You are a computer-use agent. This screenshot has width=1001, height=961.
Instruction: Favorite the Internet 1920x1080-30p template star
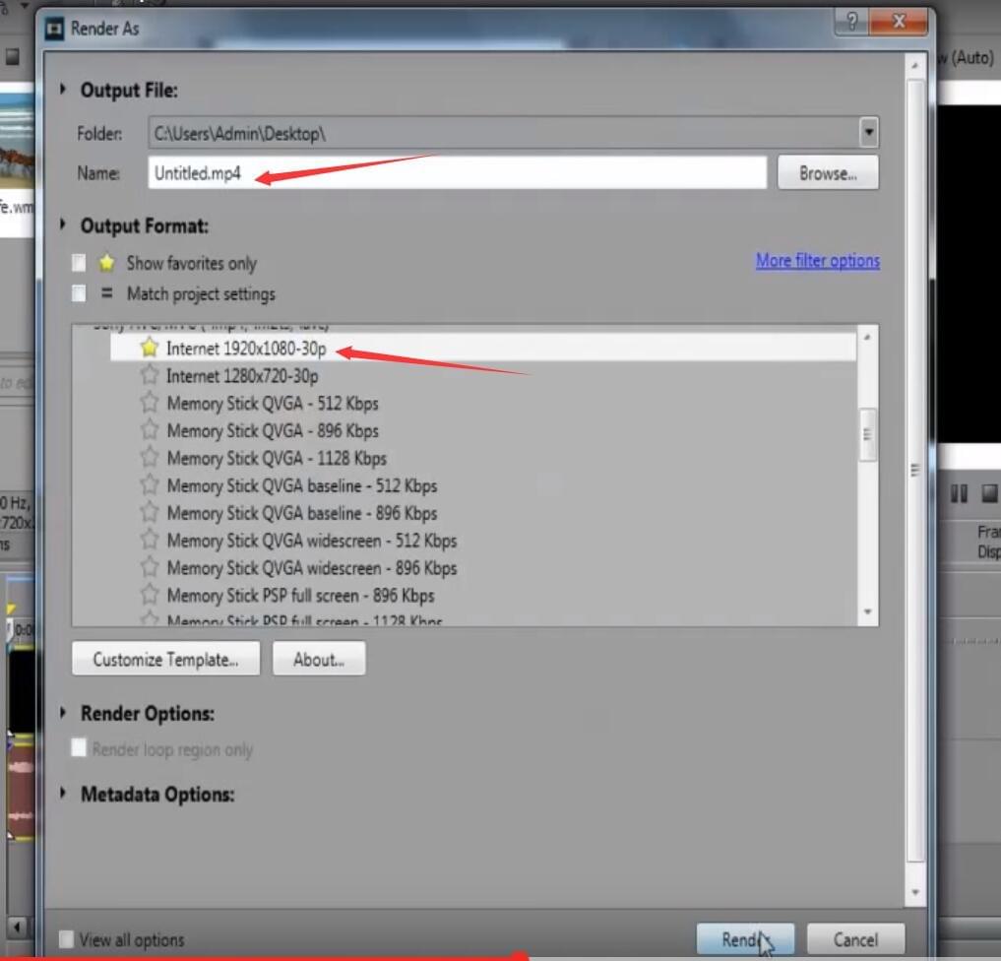coord(150,348)
